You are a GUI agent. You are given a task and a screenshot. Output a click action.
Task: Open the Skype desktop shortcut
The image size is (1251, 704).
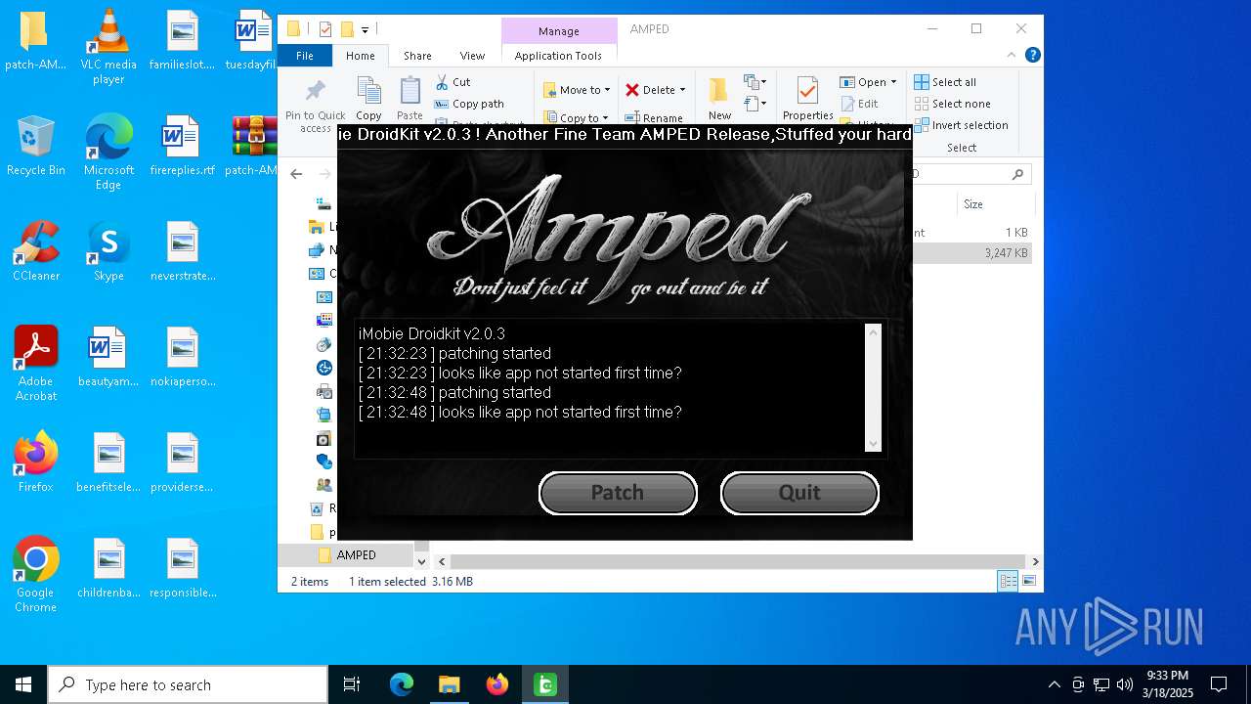click(108, 250)
